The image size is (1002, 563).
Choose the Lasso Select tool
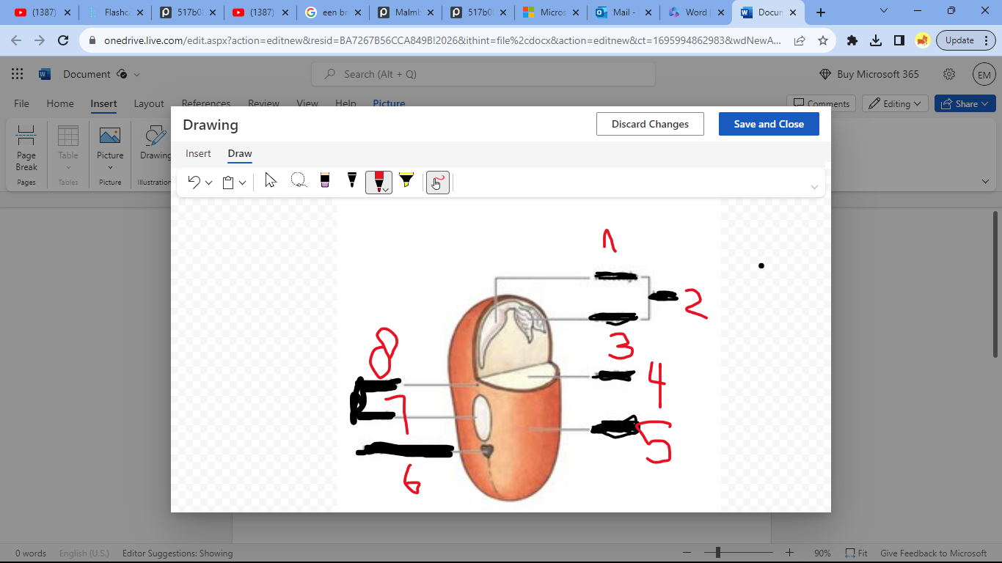coord(299,180)
